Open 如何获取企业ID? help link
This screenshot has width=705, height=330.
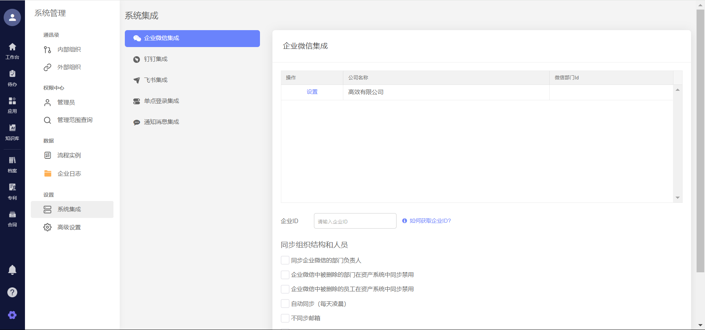[430, 221]
